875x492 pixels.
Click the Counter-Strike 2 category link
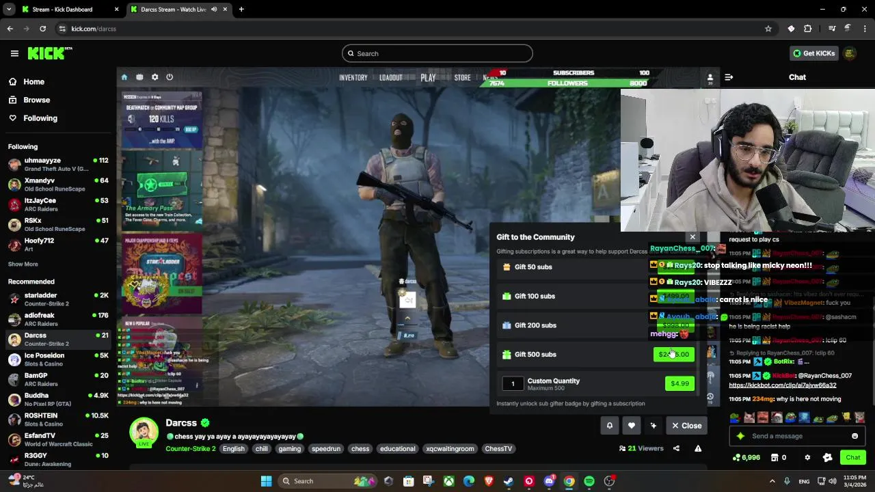pyautogui.click(x=191, y=449)
